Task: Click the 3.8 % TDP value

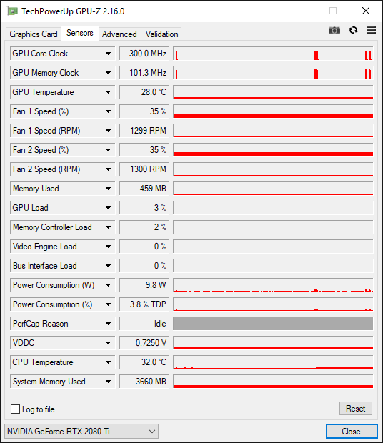Action: (x=144, y=304)
